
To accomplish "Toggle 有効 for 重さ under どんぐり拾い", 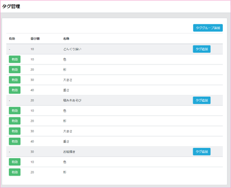I will click(15, 90).
